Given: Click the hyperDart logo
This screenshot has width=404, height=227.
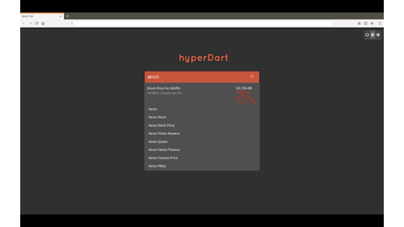Looking at the screenshot, I should pos(204,58).
